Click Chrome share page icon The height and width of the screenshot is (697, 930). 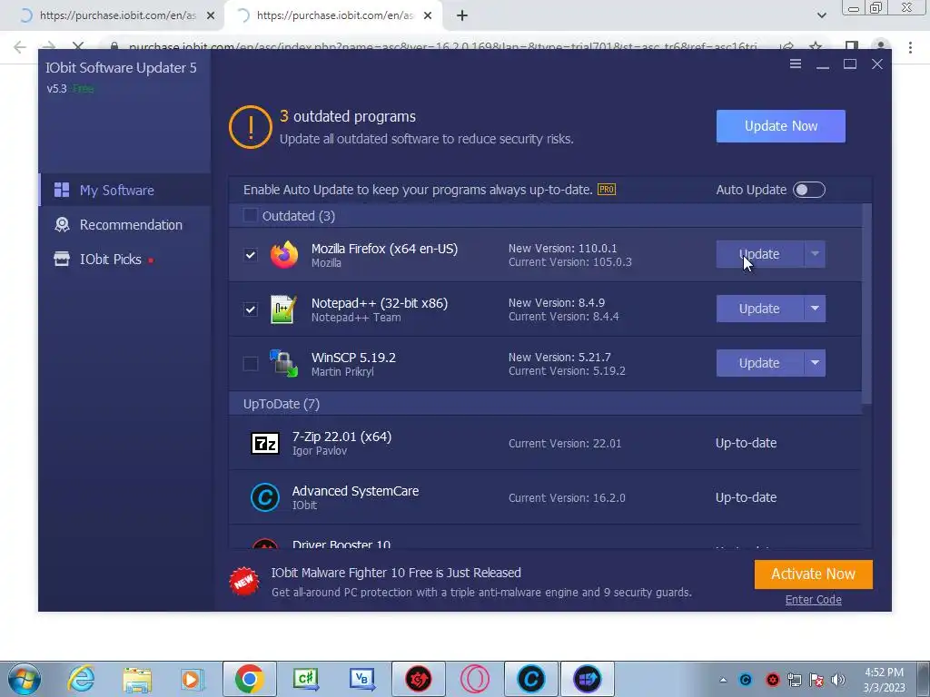click(787, 47)
